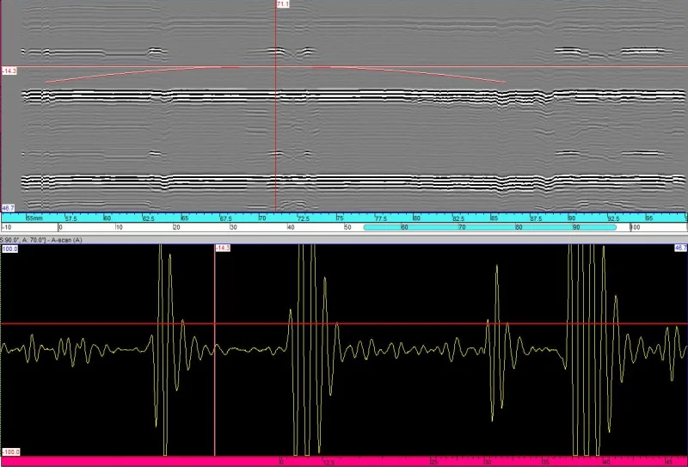Click the 72.5 mark on cyan ruler
Screen dimensions: 688x467
coord(304,218)
